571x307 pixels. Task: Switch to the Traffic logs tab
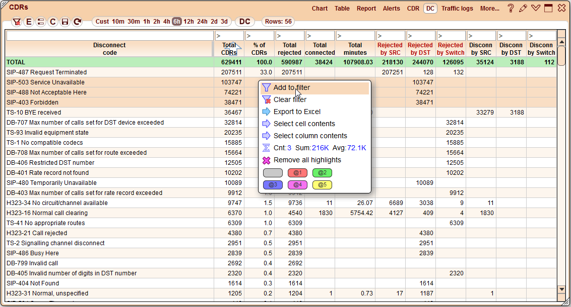tap(457, 9)
